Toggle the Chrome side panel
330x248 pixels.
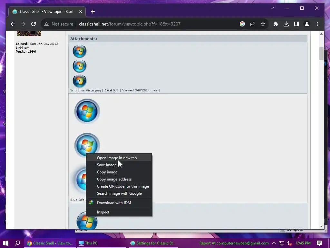pyautogui.click(x=296, y=24)
